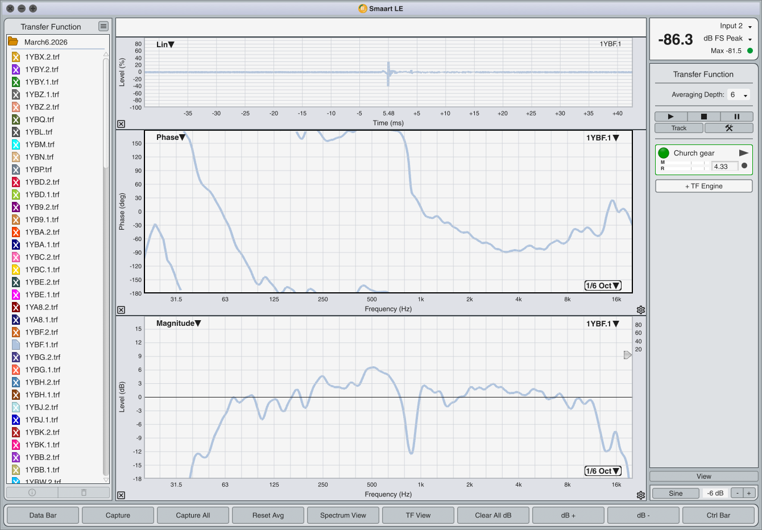
Task: Toggle the Church gear green active indicator
Action: 664,153
